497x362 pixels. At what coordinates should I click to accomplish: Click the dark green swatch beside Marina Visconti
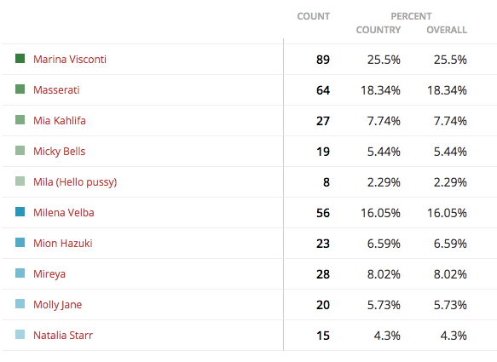coord(20,59)
